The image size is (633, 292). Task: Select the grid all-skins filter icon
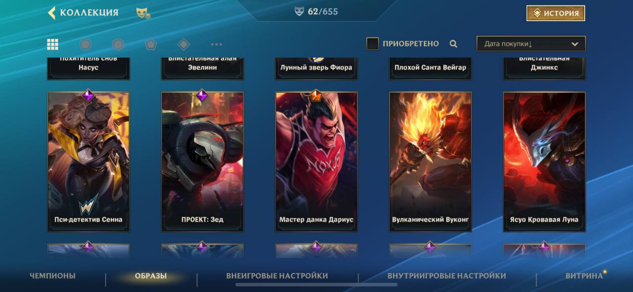pyautogui.click(x=53, y=44)
